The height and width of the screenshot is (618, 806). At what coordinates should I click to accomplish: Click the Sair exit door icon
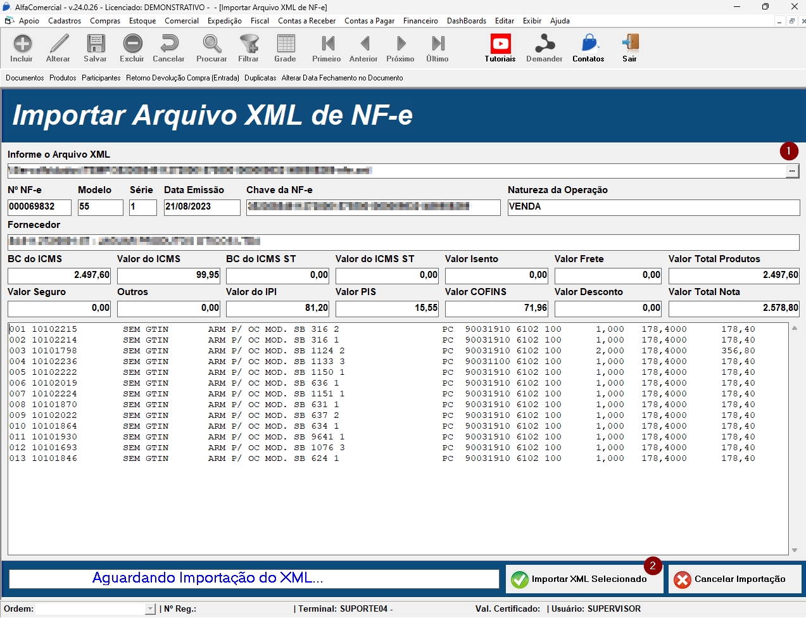tap(630, 44)
